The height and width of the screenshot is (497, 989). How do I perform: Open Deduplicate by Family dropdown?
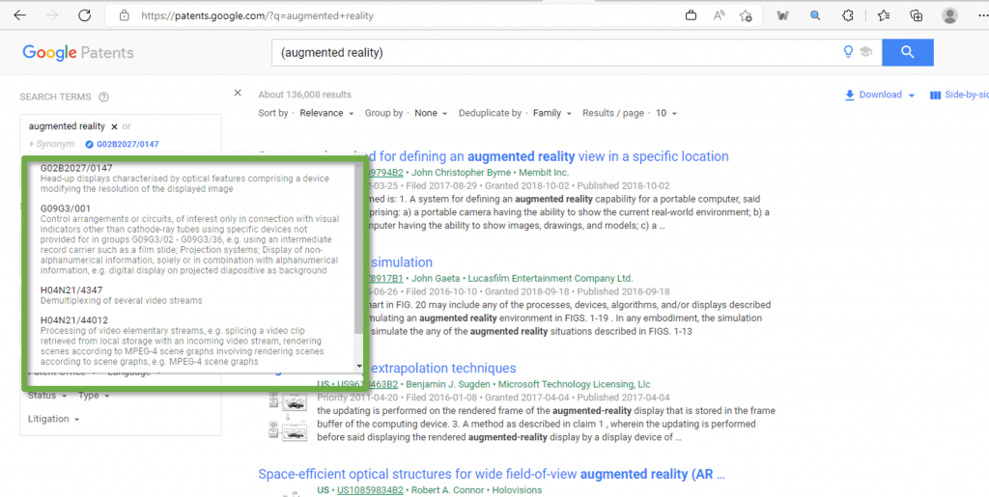tap(551, 113)
